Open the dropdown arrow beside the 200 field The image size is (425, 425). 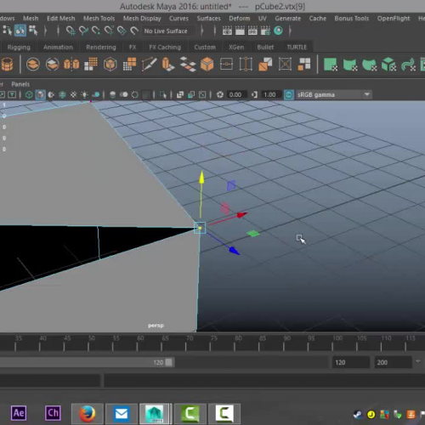click(417, 362)
